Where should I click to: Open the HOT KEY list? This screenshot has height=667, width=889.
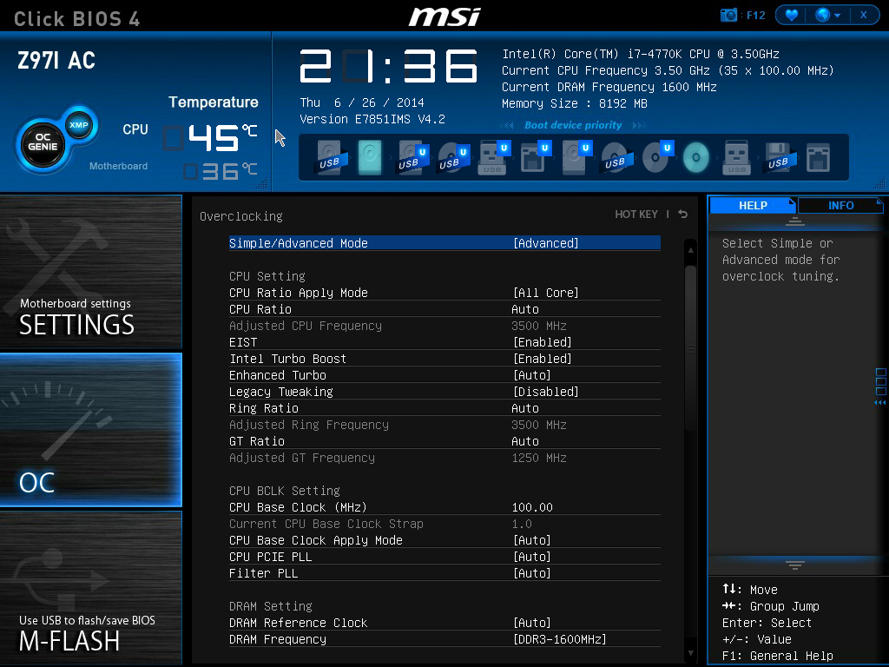click(636, 214)
